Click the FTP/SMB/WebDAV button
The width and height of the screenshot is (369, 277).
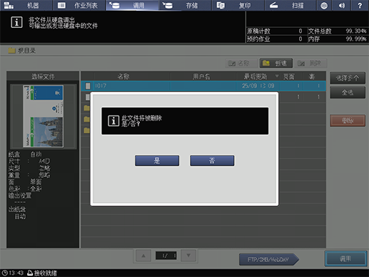[268, 259]
